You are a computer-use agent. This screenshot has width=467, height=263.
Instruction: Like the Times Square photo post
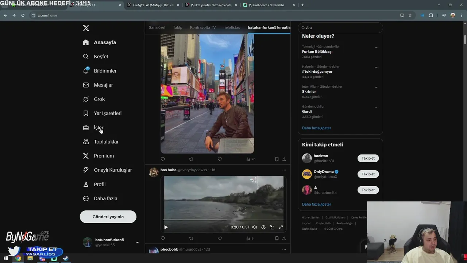tap(220, 159)
